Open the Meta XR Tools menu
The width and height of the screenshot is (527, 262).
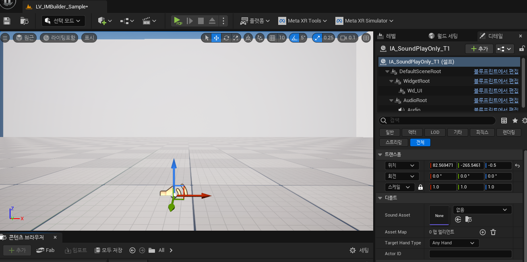(x=303, y=21)
